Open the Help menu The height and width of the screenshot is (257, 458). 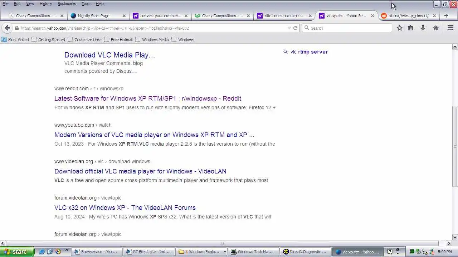click(100, 4)
